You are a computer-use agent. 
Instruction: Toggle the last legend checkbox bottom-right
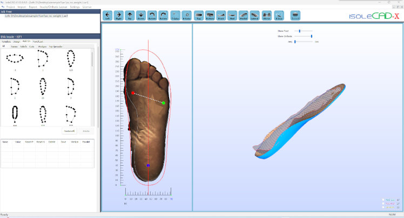pos(383,207)
